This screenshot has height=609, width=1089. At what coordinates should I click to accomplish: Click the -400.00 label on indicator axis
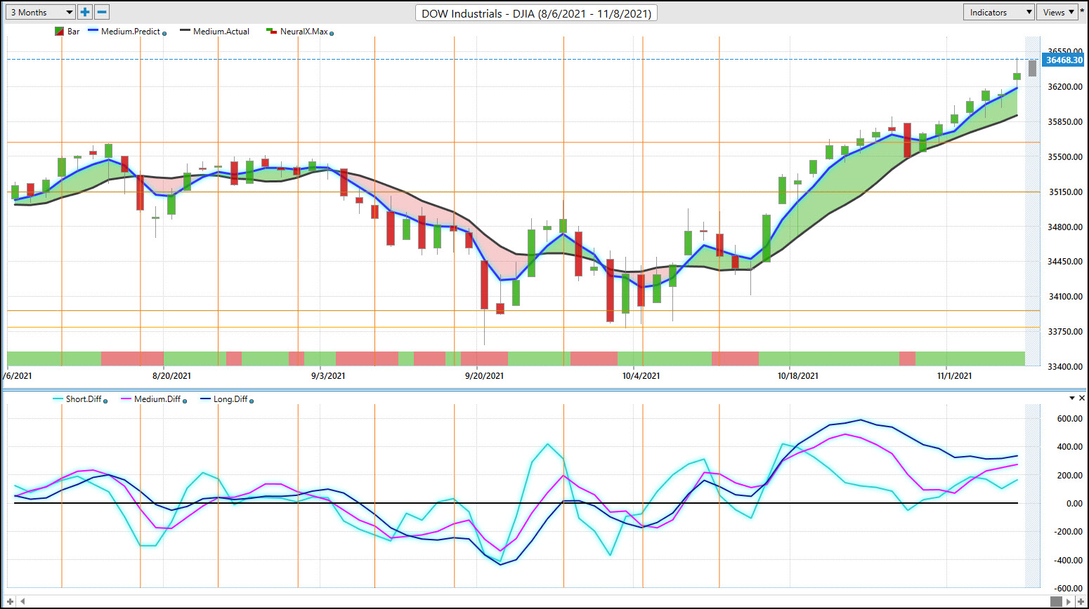tap(1068, 561)
